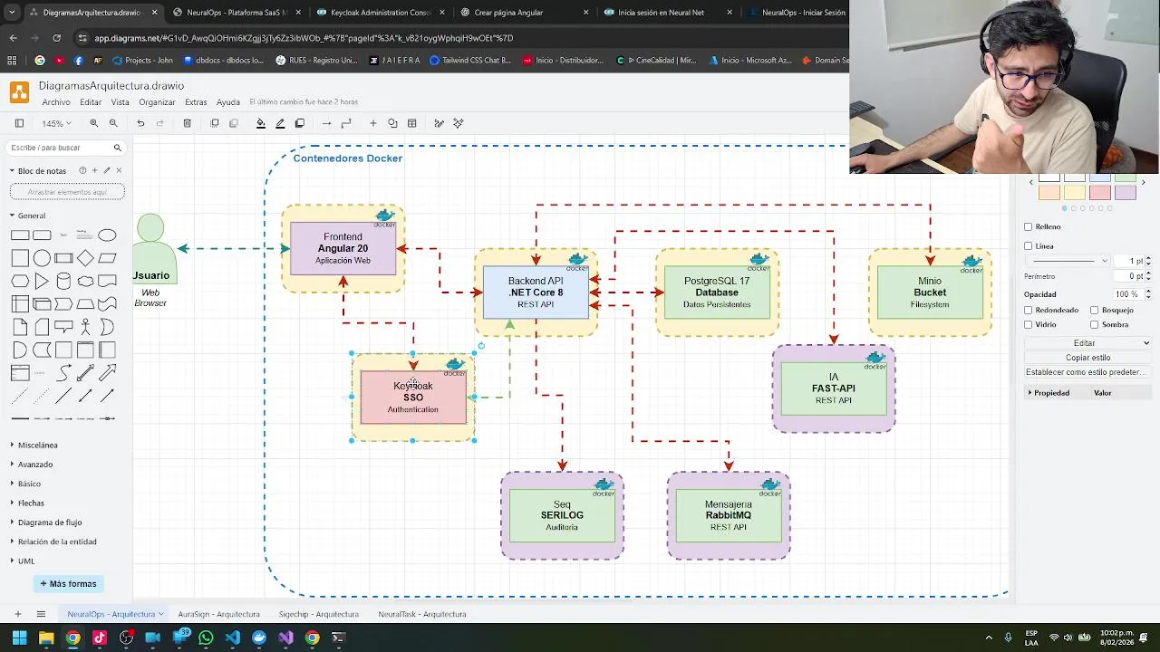Image resolution: width=1160 pixels, height=652 pixels.
Task: Pick the orange color style swatch
Action: (x=1049, y=192)
